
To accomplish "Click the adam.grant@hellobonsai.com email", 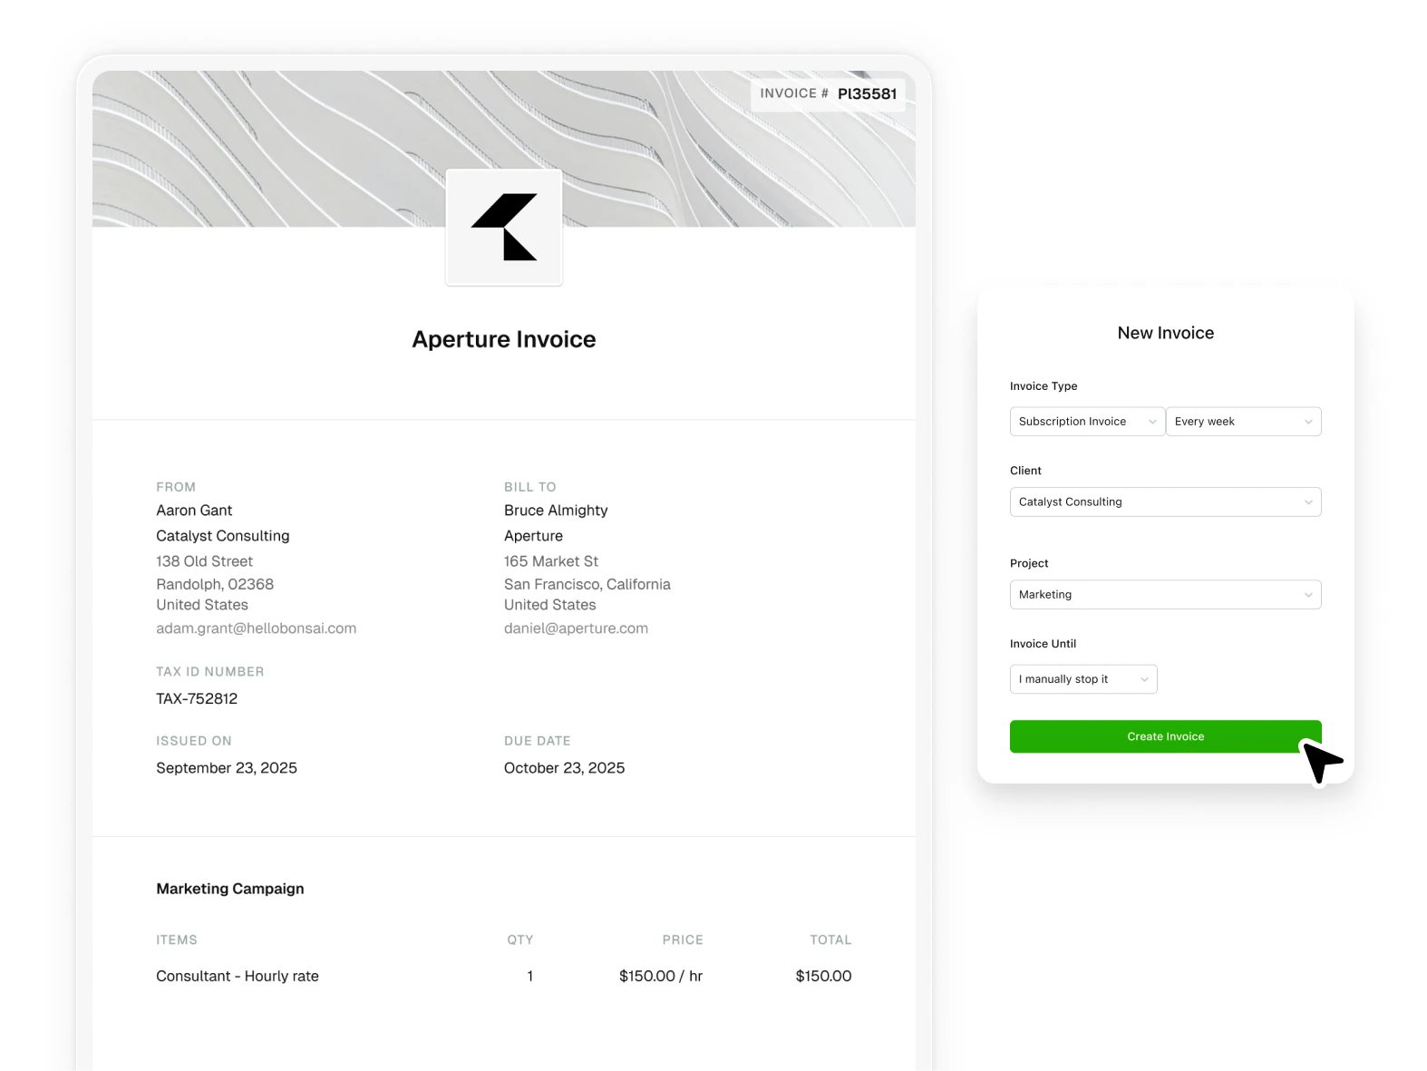I will [x=256, y=628].
